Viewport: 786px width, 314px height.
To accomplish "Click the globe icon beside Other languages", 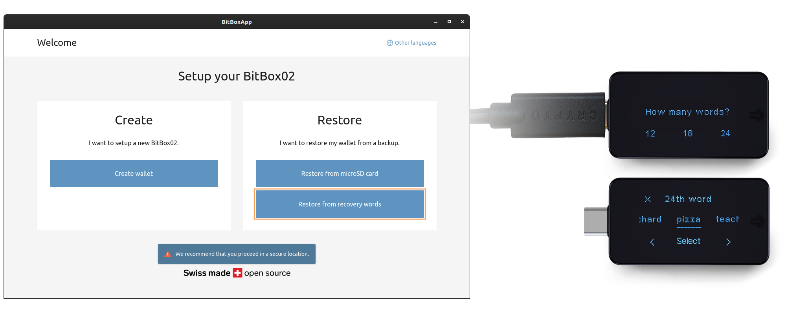I will point(389,43).
